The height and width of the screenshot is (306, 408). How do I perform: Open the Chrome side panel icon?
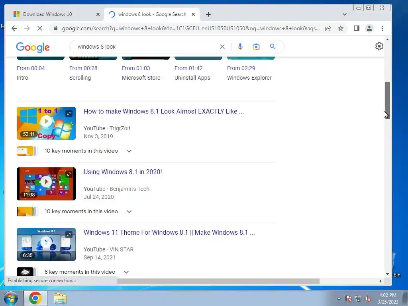(357, 28)
